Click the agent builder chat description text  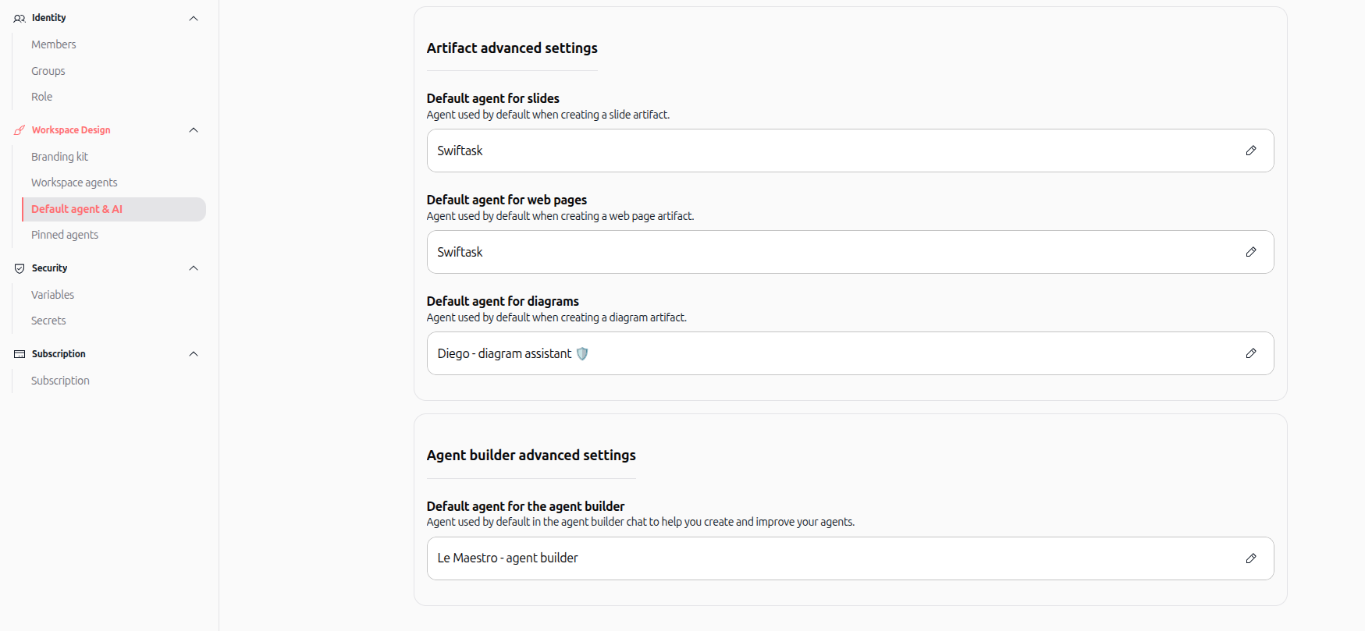point(641,522)
